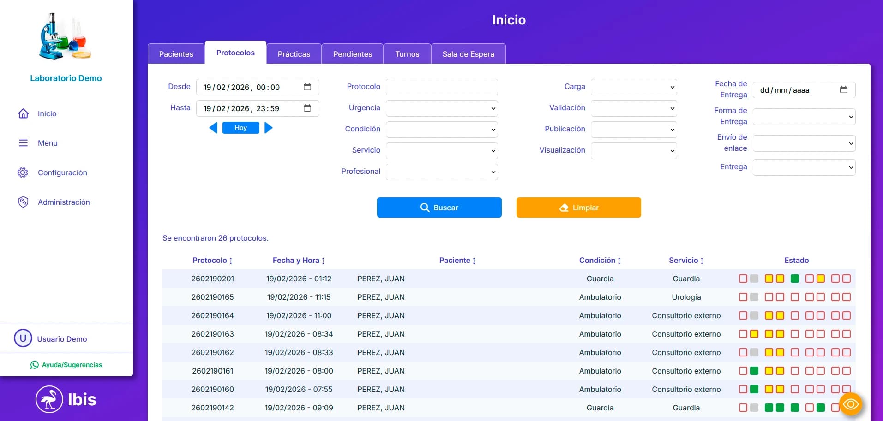The height and width of the screenshot is (421, 883).
Task: Click inside the Protocolo input field
Action: pyautogui.click(x=441, y=87)
